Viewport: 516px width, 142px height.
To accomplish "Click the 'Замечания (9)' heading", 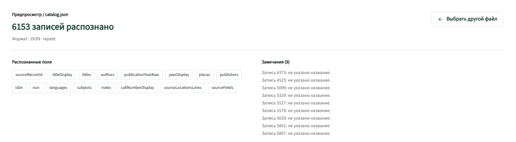I will point(275,62).
